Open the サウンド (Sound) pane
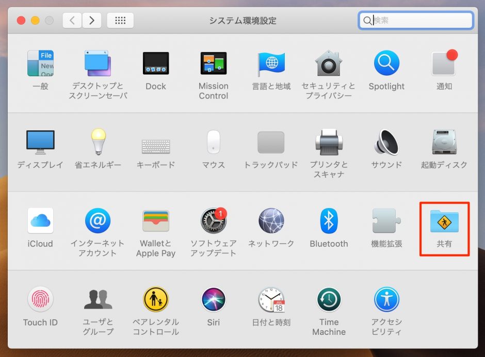 (x=386, y=143)
